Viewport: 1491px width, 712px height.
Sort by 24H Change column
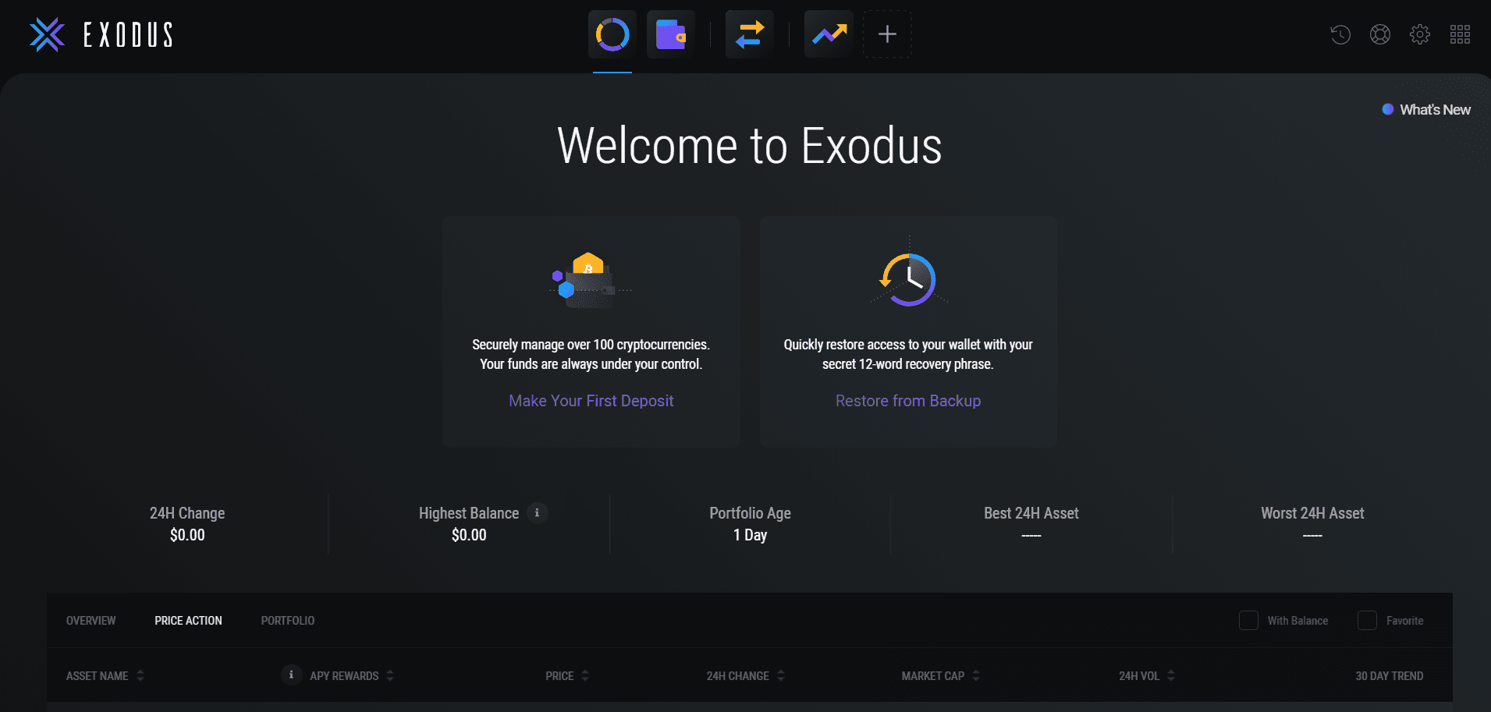point(746,676)
